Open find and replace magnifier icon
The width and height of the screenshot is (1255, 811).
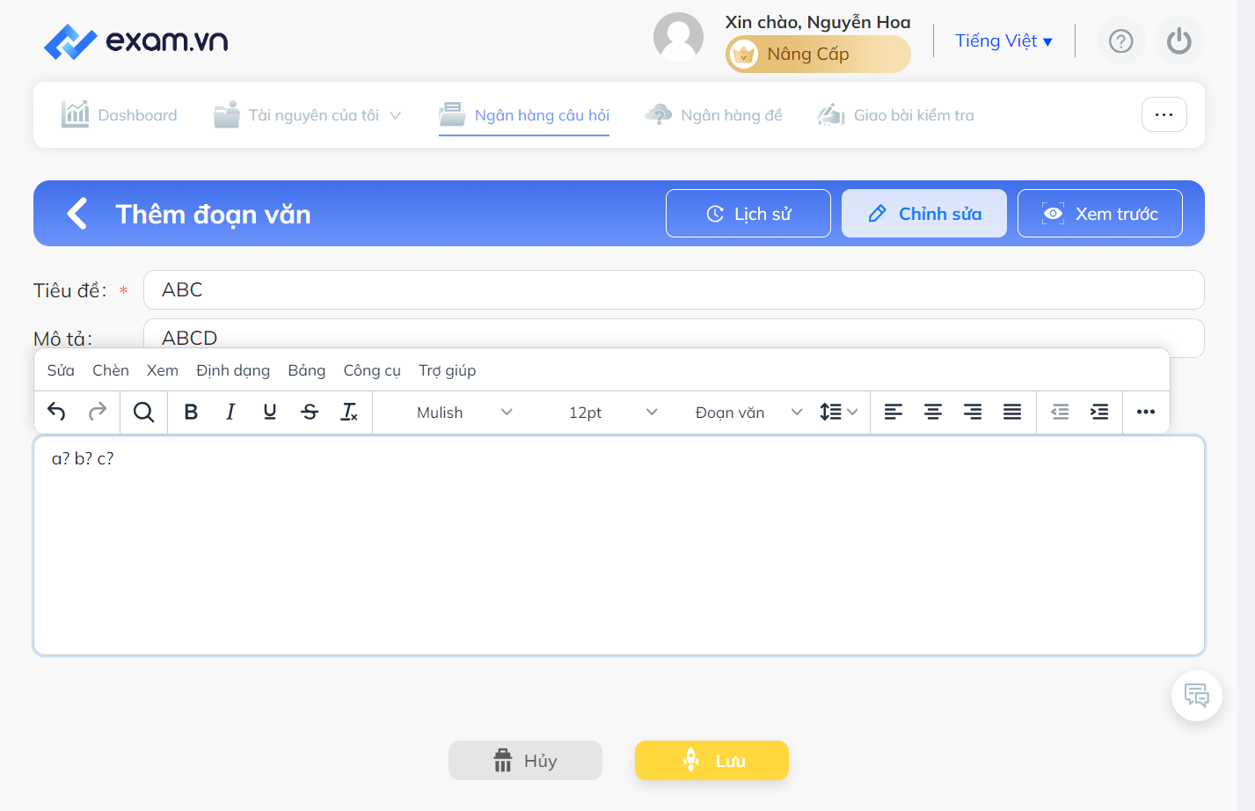(143, 412)
